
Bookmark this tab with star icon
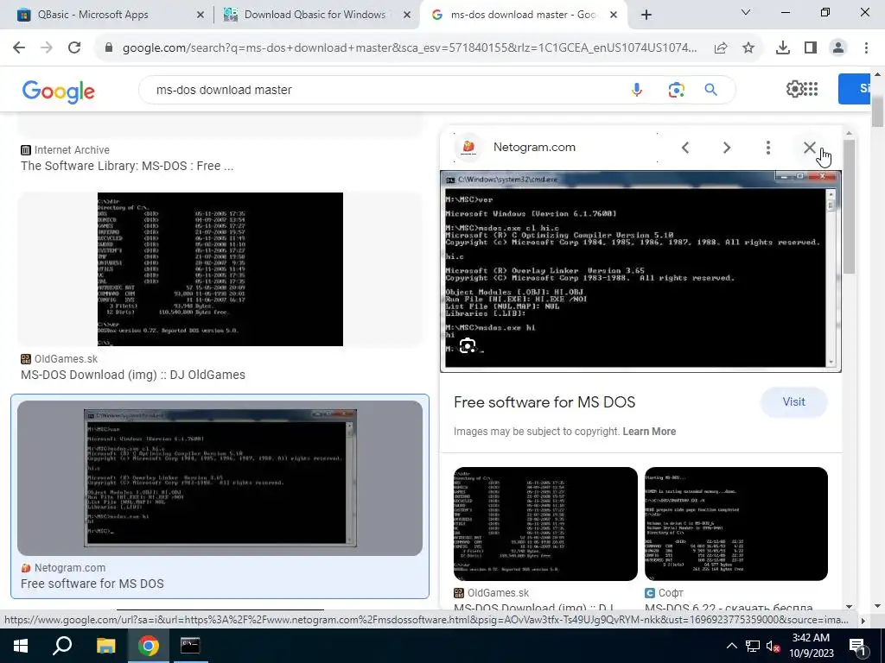[748, 48]
